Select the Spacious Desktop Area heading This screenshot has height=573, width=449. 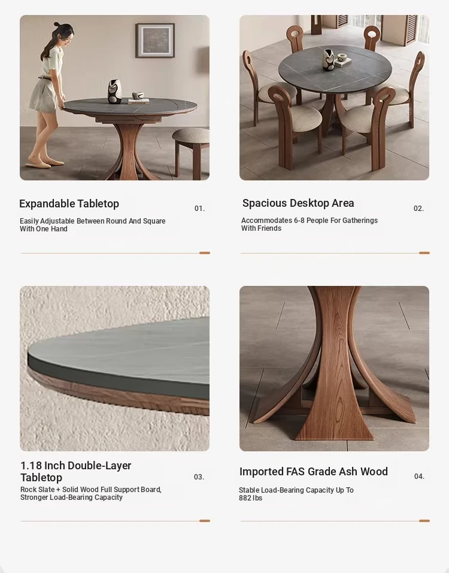click(x=298, y=203)
